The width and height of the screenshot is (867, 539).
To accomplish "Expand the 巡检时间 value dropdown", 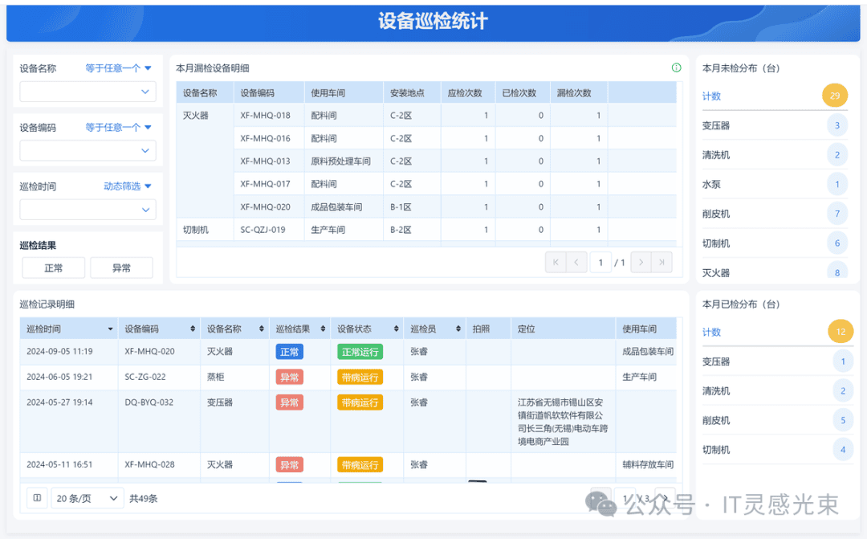I will point(88,210).
